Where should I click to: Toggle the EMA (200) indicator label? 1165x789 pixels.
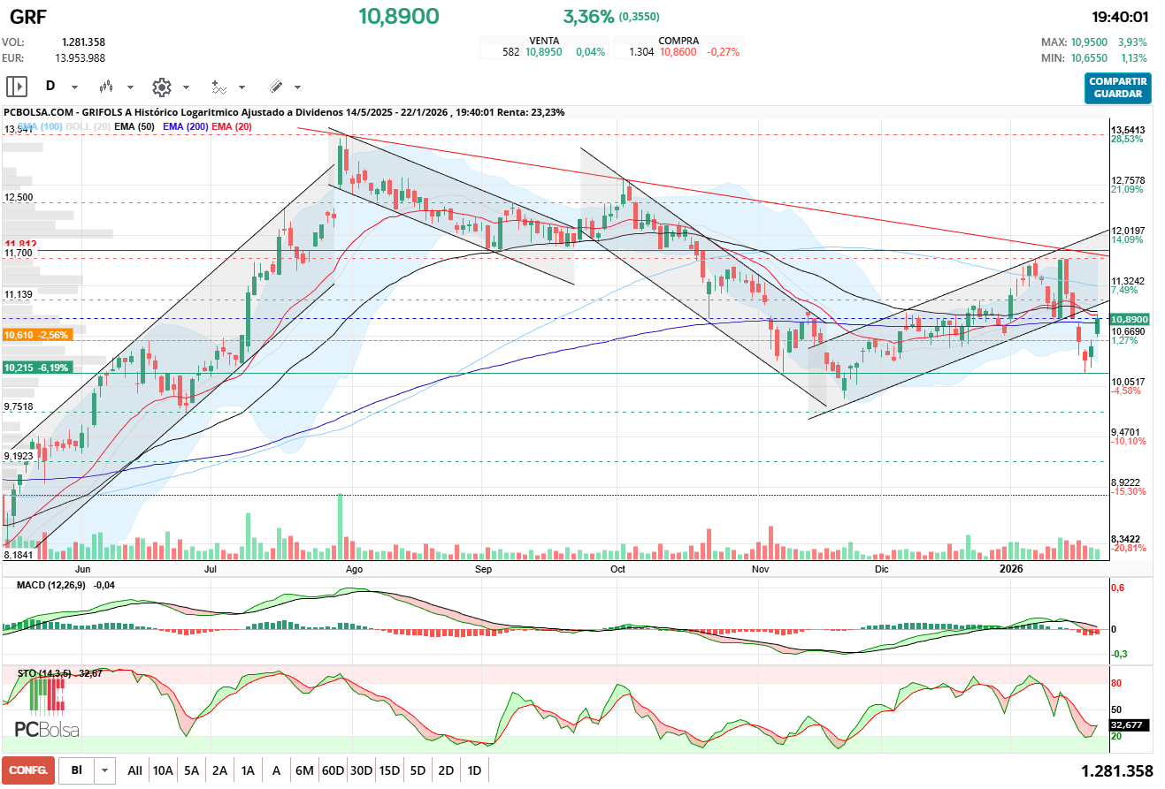[186, 127]
